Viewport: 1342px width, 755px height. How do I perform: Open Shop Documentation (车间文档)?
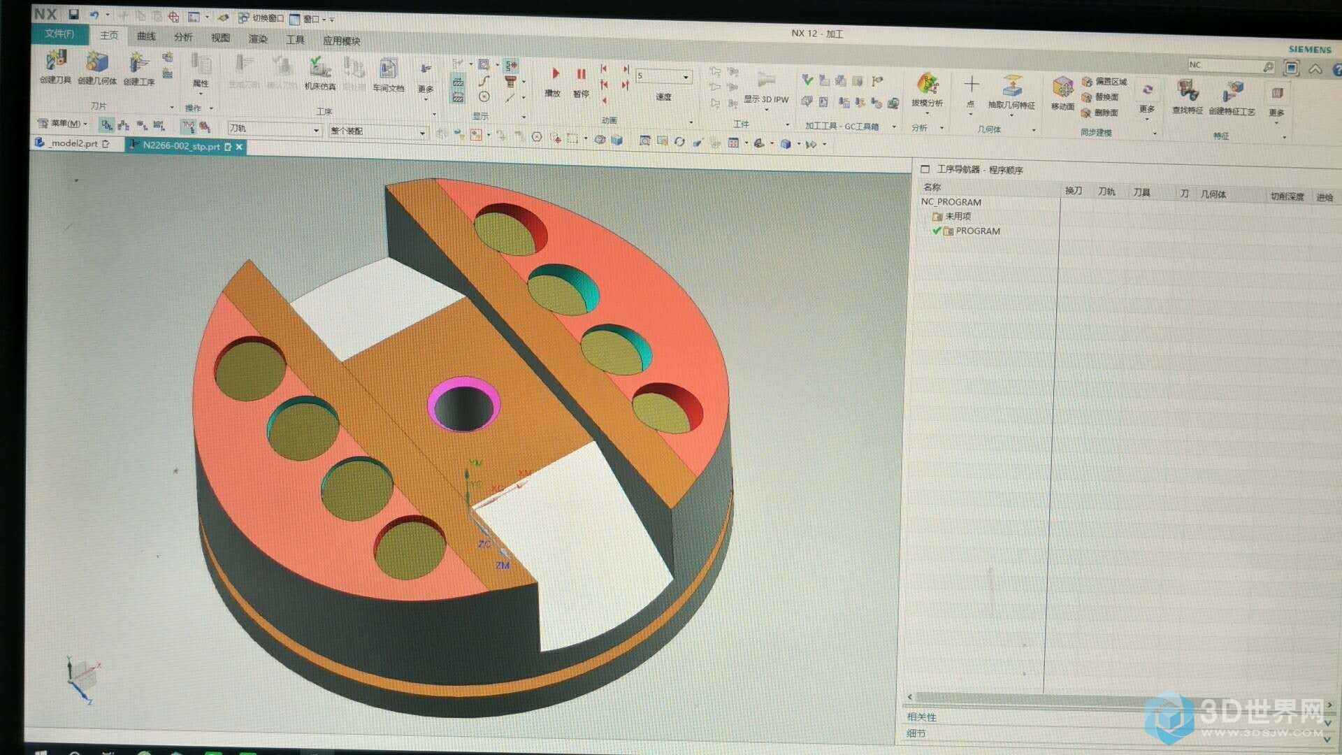[x=388, y=75]
